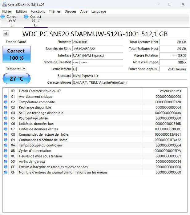Select raw value 000000013AB61
The height and width of the screenshot is (215, 190).
[168, 134]
